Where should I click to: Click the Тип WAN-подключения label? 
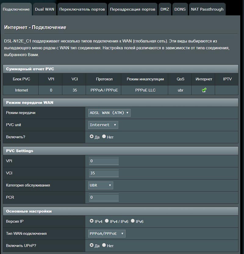click(26, 234)
